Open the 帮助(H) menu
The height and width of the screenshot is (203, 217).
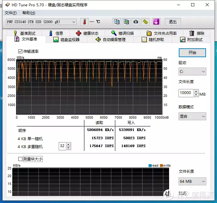point(29,13)
